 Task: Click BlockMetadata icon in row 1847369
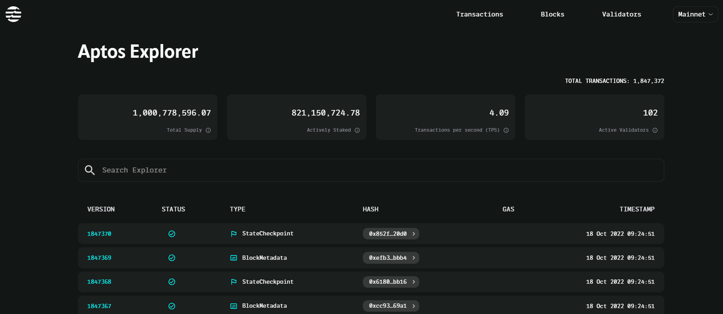coord(234,258)
